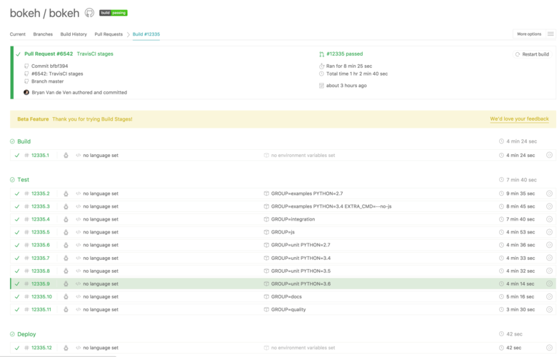Restart job 12335.3 using its circular icon
This screenshot has height=357, width=559.
click(550, 206)
